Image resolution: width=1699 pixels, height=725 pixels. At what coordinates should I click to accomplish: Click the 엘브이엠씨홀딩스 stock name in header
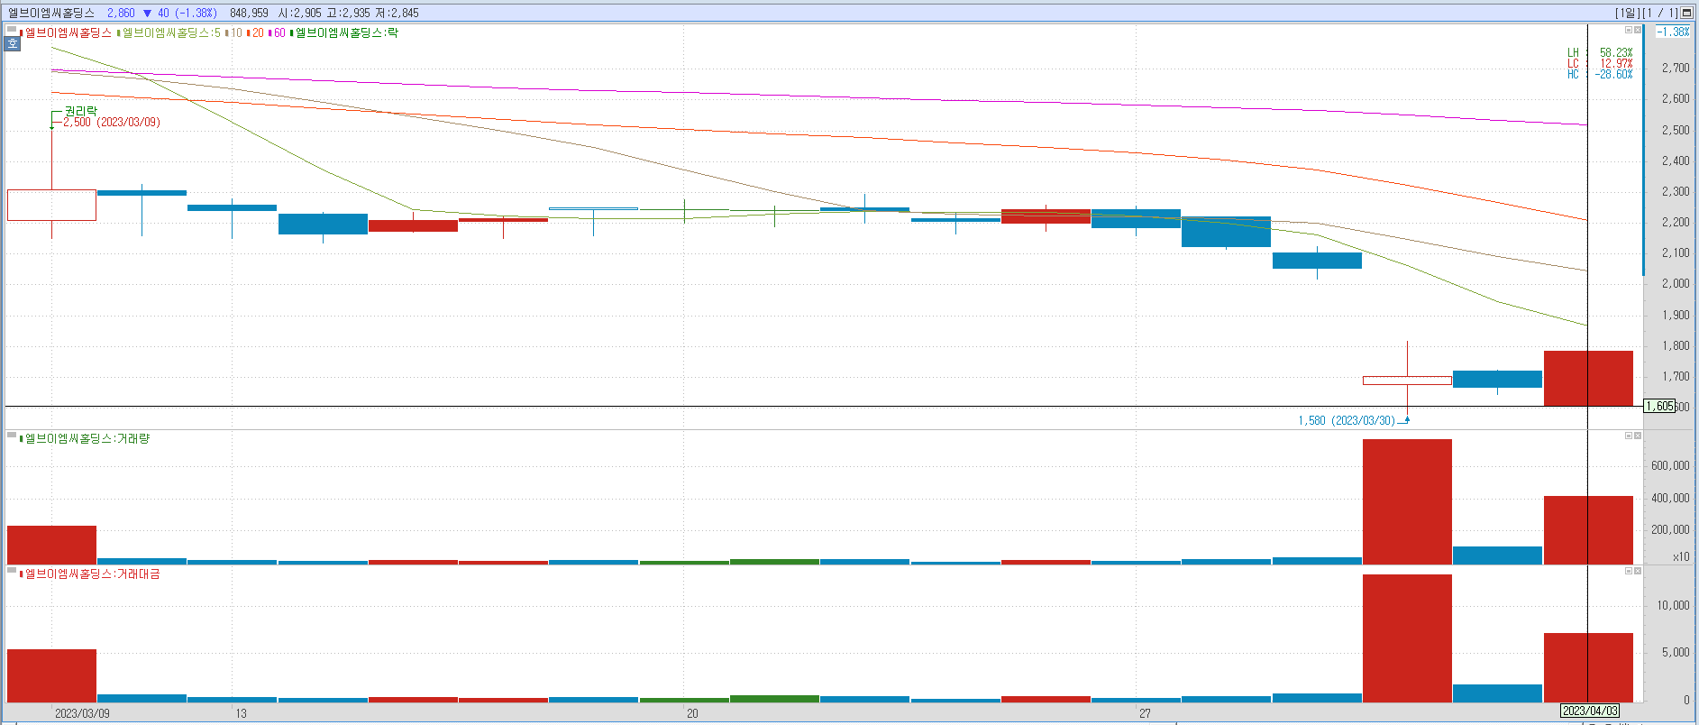tap(50, 13)
